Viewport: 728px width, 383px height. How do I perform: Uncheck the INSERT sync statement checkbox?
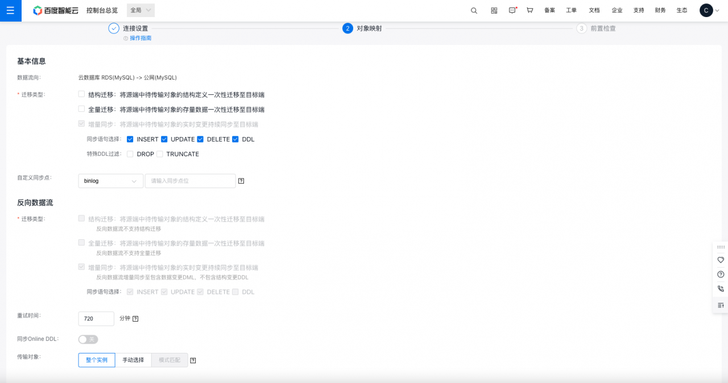pos(130,139)
